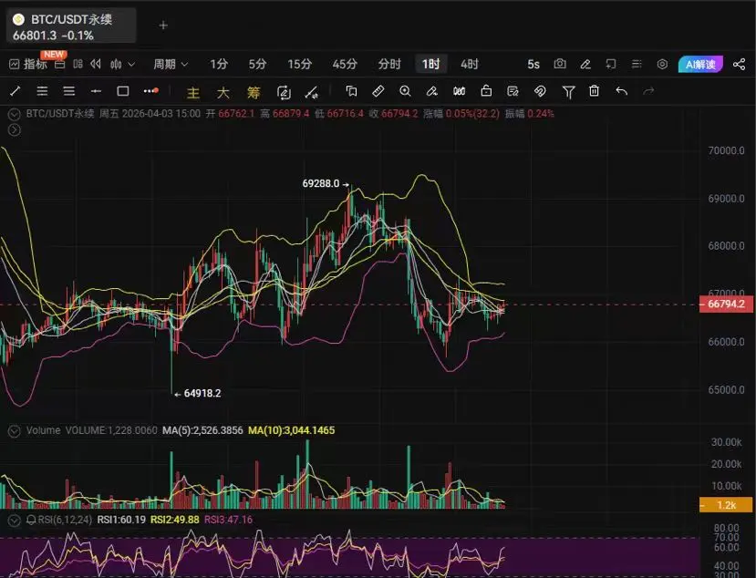Click the AI解读 button
The height and width of the screenshot is (578, 756).
pyautogui.click(x=700, y=64)
